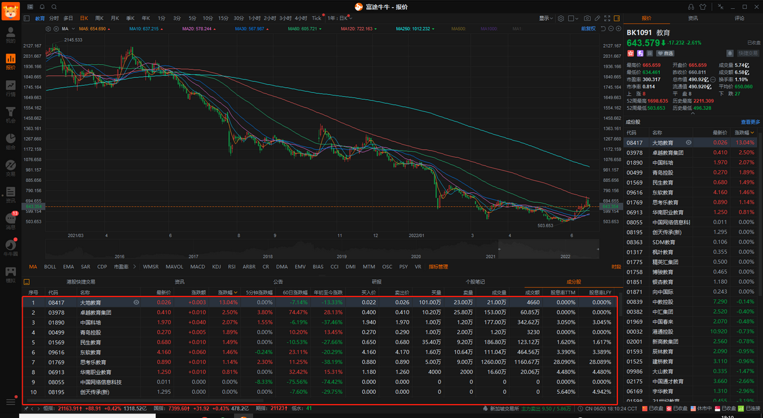Expand the 1年:日K range dropdown

[x=340, y=18]
